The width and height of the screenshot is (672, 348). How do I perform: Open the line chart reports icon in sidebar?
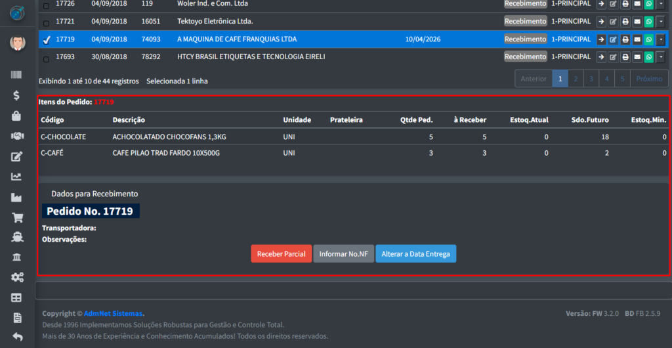pos(17,177)
